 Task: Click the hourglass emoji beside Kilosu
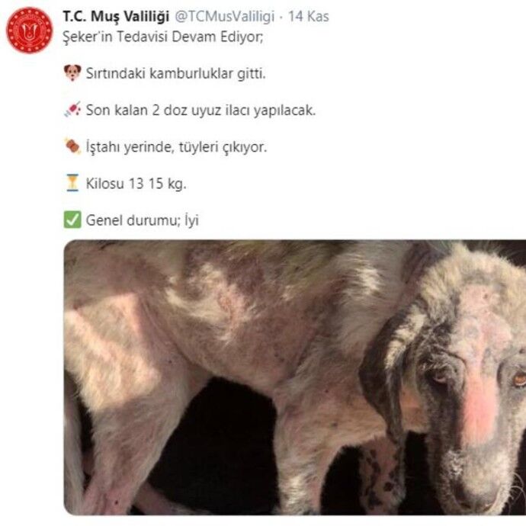72,183
